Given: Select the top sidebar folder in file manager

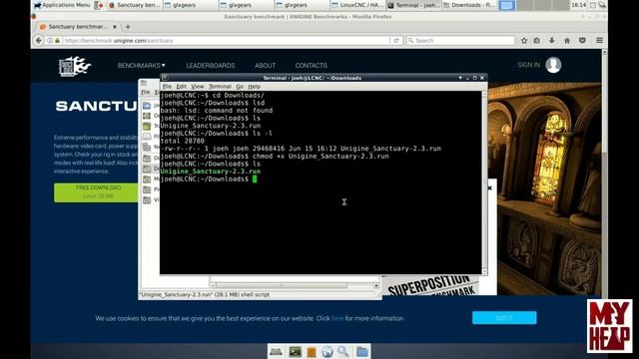Looking at the screenshot, I should [x=151, y=106].
